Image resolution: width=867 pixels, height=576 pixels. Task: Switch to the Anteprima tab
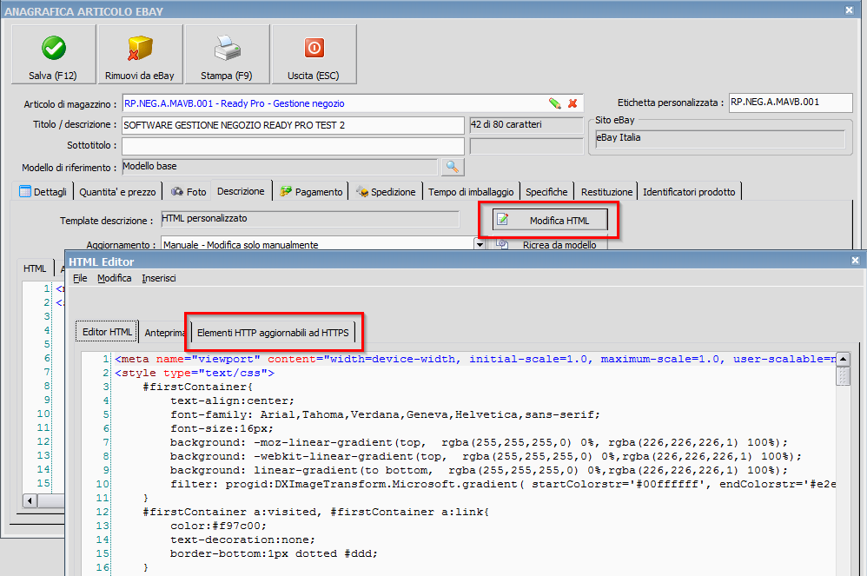coord(164,332)
